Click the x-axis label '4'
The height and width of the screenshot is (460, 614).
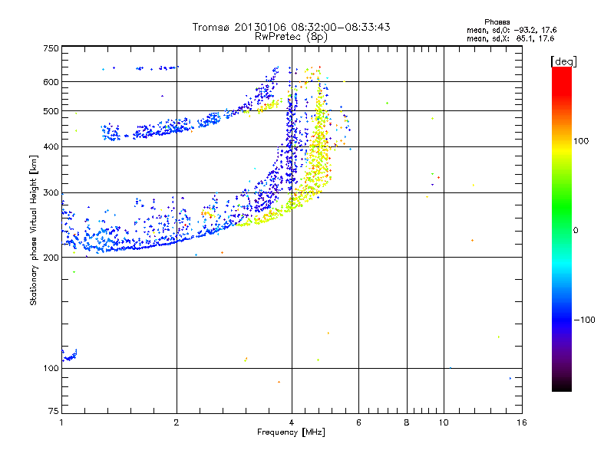click(x=292, y=422)
